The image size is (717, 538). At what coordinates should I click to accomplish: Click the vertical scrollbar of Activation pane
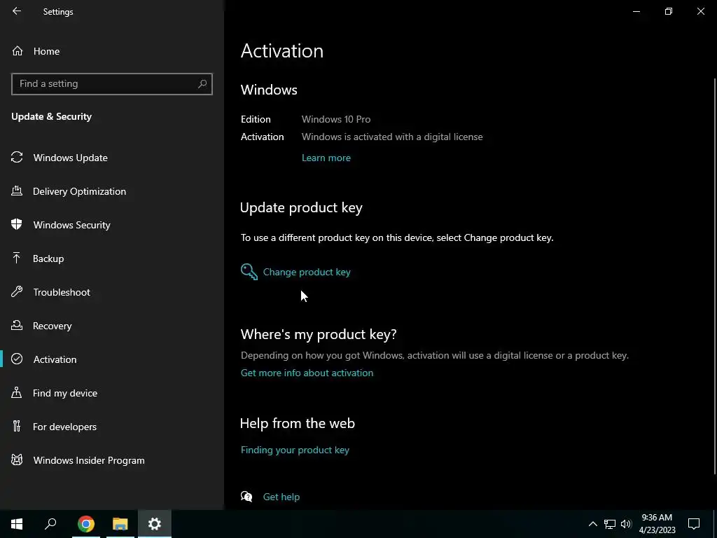[715, 277]
